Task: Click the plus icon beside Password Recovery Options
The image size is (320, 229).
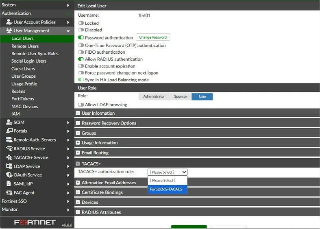Action: click(78, 123)
